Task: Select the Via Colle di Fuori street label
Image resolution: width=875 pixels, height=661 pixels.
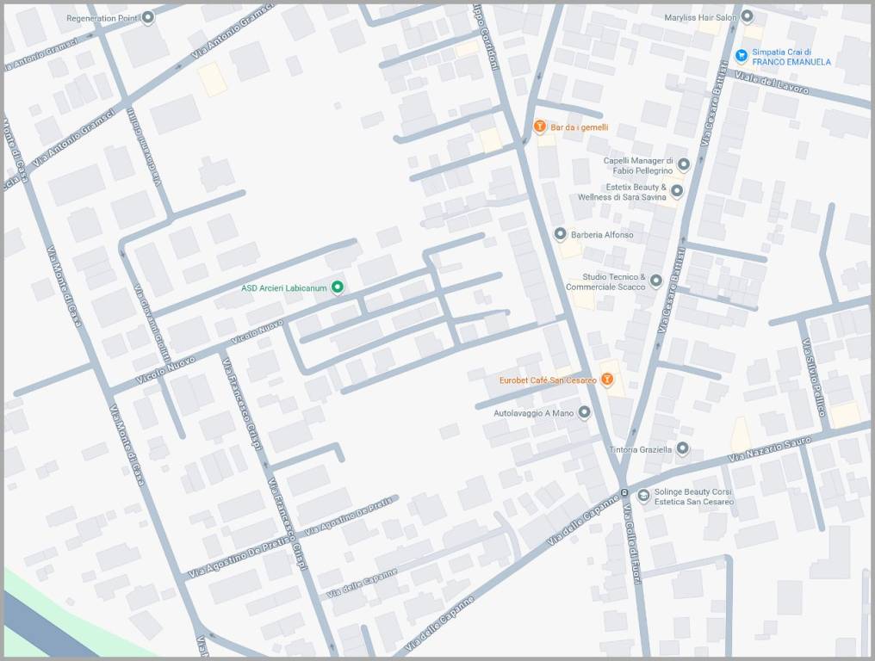Action: [633, 545]
